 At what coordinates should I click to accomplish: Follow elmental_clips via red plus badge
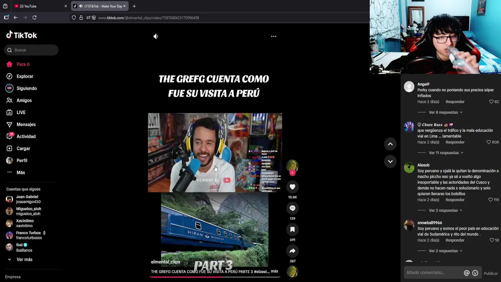pos(292,173)
